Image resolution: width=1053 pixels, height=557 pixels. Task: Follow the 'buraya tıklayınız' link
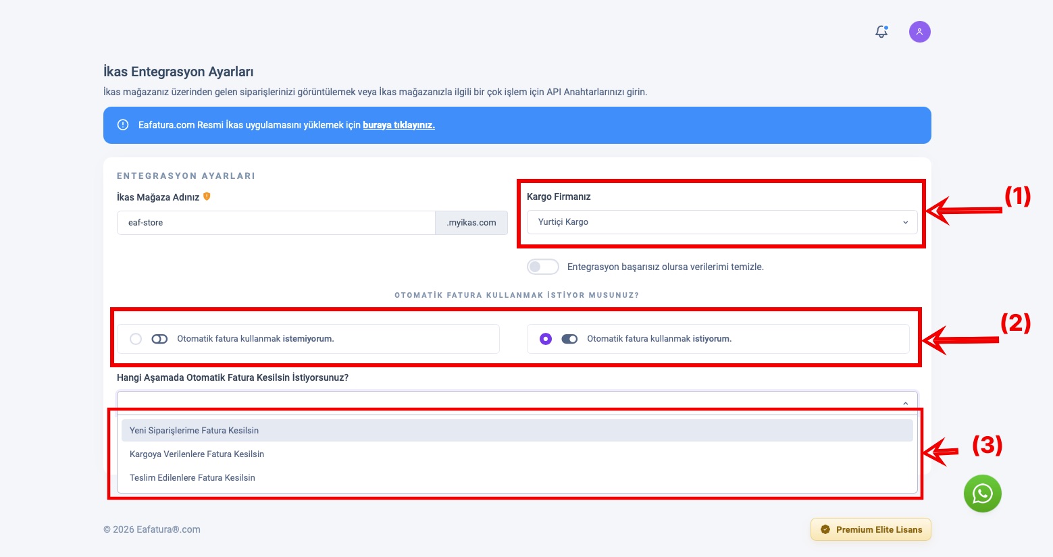tap(399, 125)
